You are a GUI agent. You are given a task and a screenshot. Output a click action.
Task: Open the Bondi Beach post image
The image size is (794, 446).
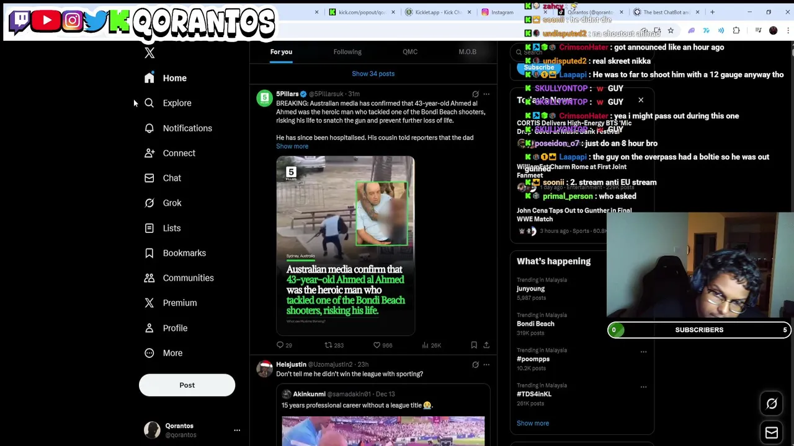[346, 246]
